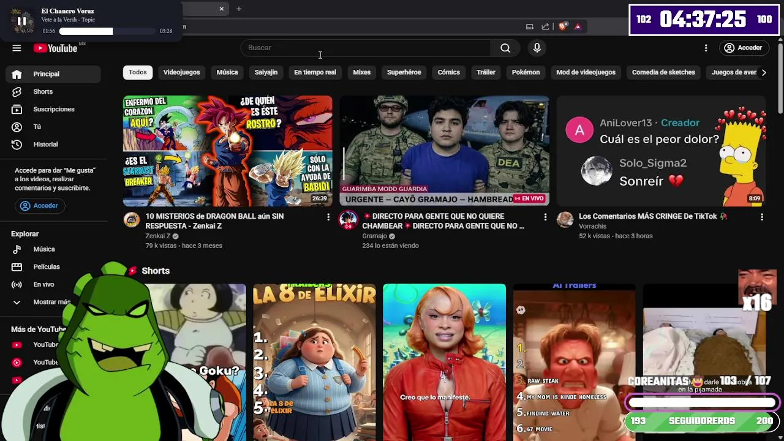This screenshot has width=784, height=441.
Task: Open the Creo que lo manifesté short
Action: 445,362
